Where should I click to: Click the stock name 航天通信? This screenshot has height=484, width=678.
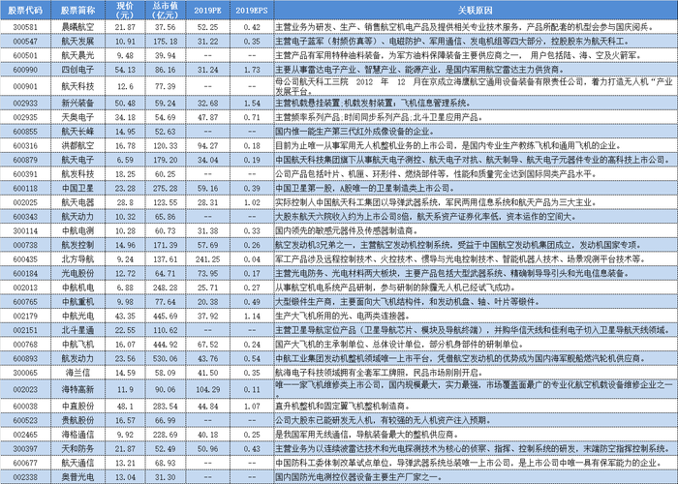tap(77, 464)
